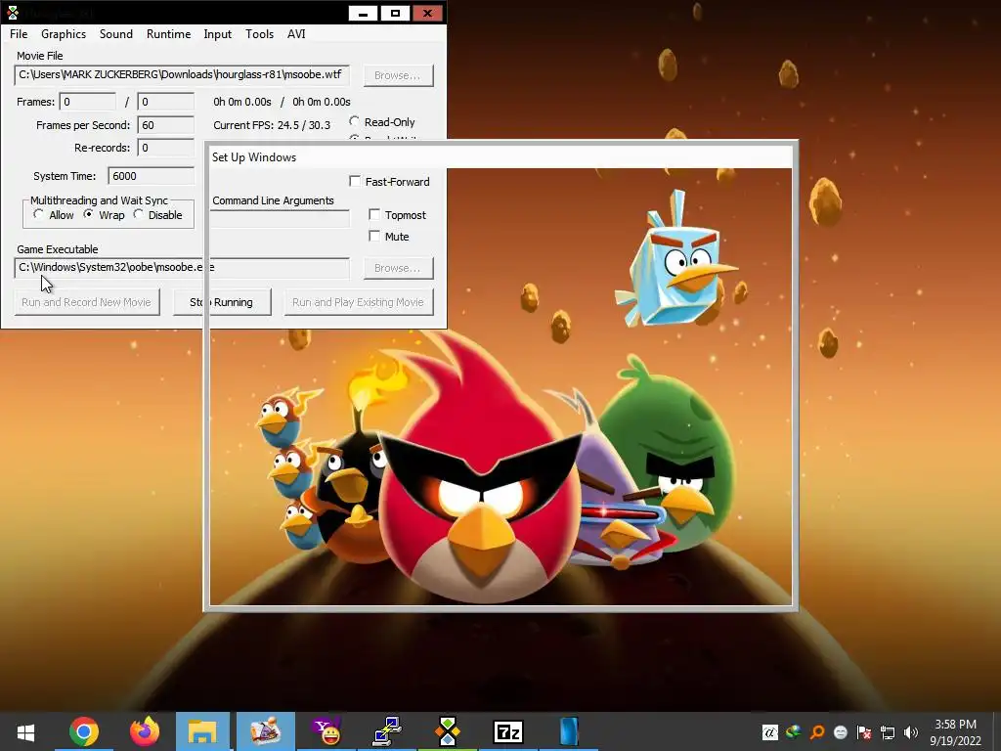Click Browse next to Game Executable
Viewport: 1001px width, 751px height.
(399, 268)
